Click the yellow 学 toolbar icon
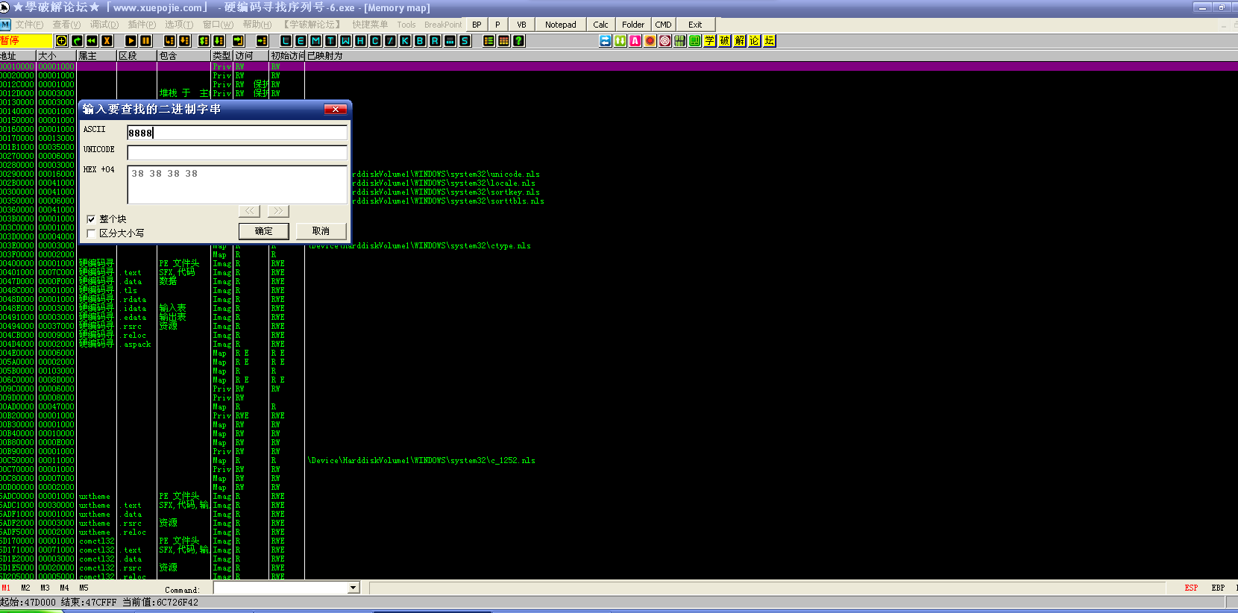The width and height of the screenshot is (1238, 613). click(x=710, y=41)
